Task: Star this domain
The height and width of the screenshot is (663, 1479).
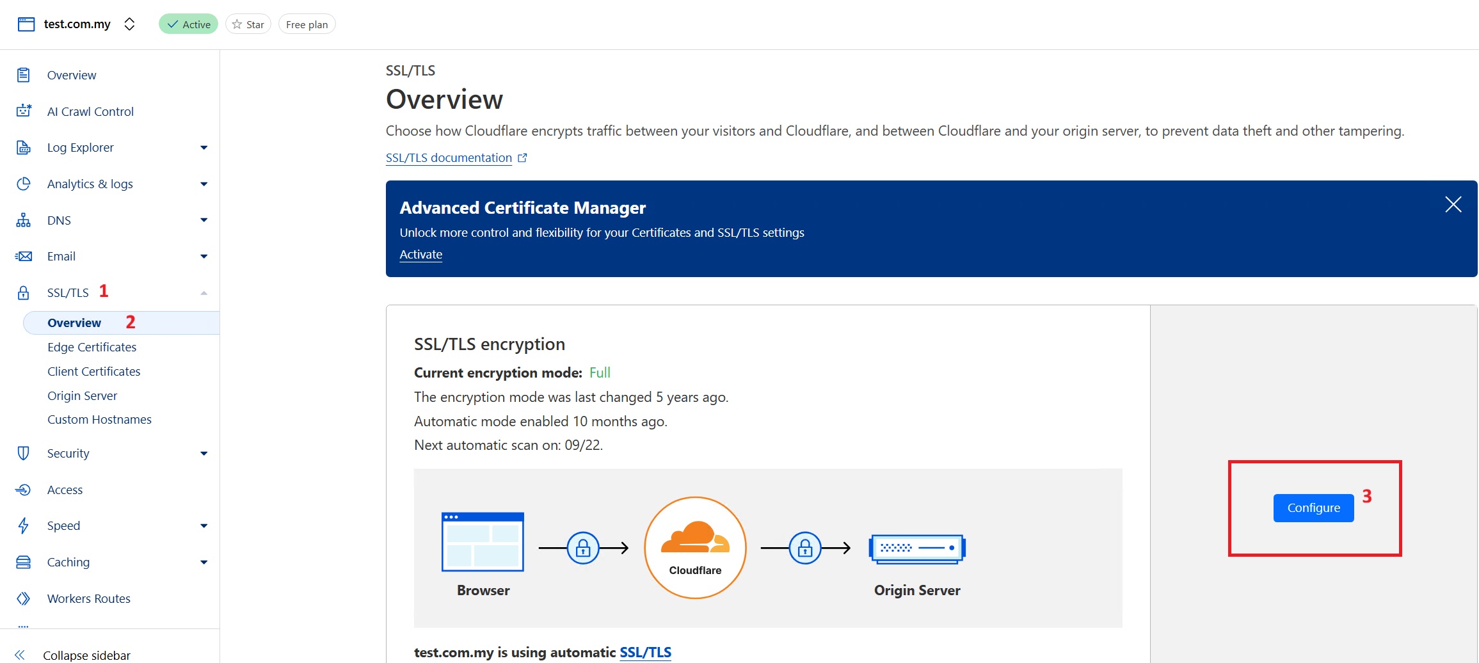Action: [x=248, y=24]
